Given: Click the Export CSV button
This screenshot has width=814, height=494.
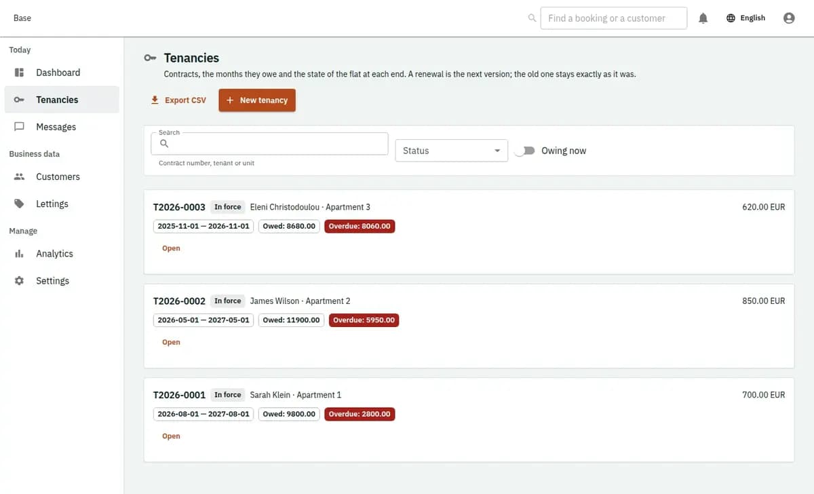Looking at the screenshot, I should click(x=178, y=100).
